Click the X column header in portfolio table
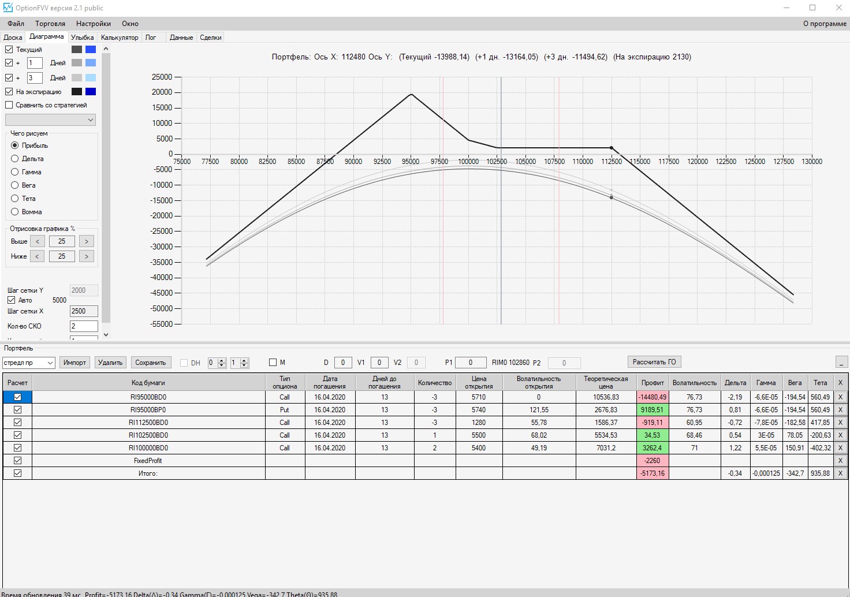The height and width of the screenshot is (597, 850). [840, 383]
